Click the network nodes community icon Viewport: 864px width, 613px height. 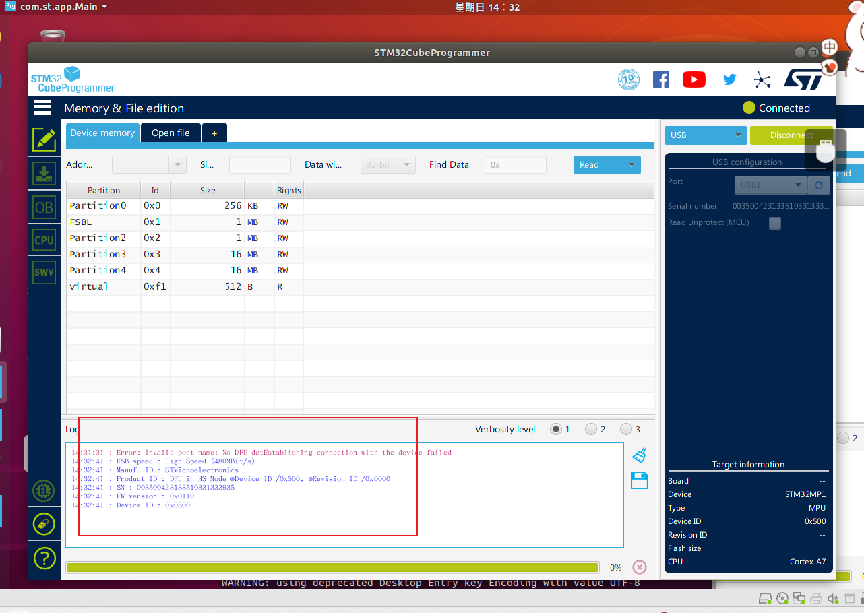pyautogui.click(x=762, y=79)
